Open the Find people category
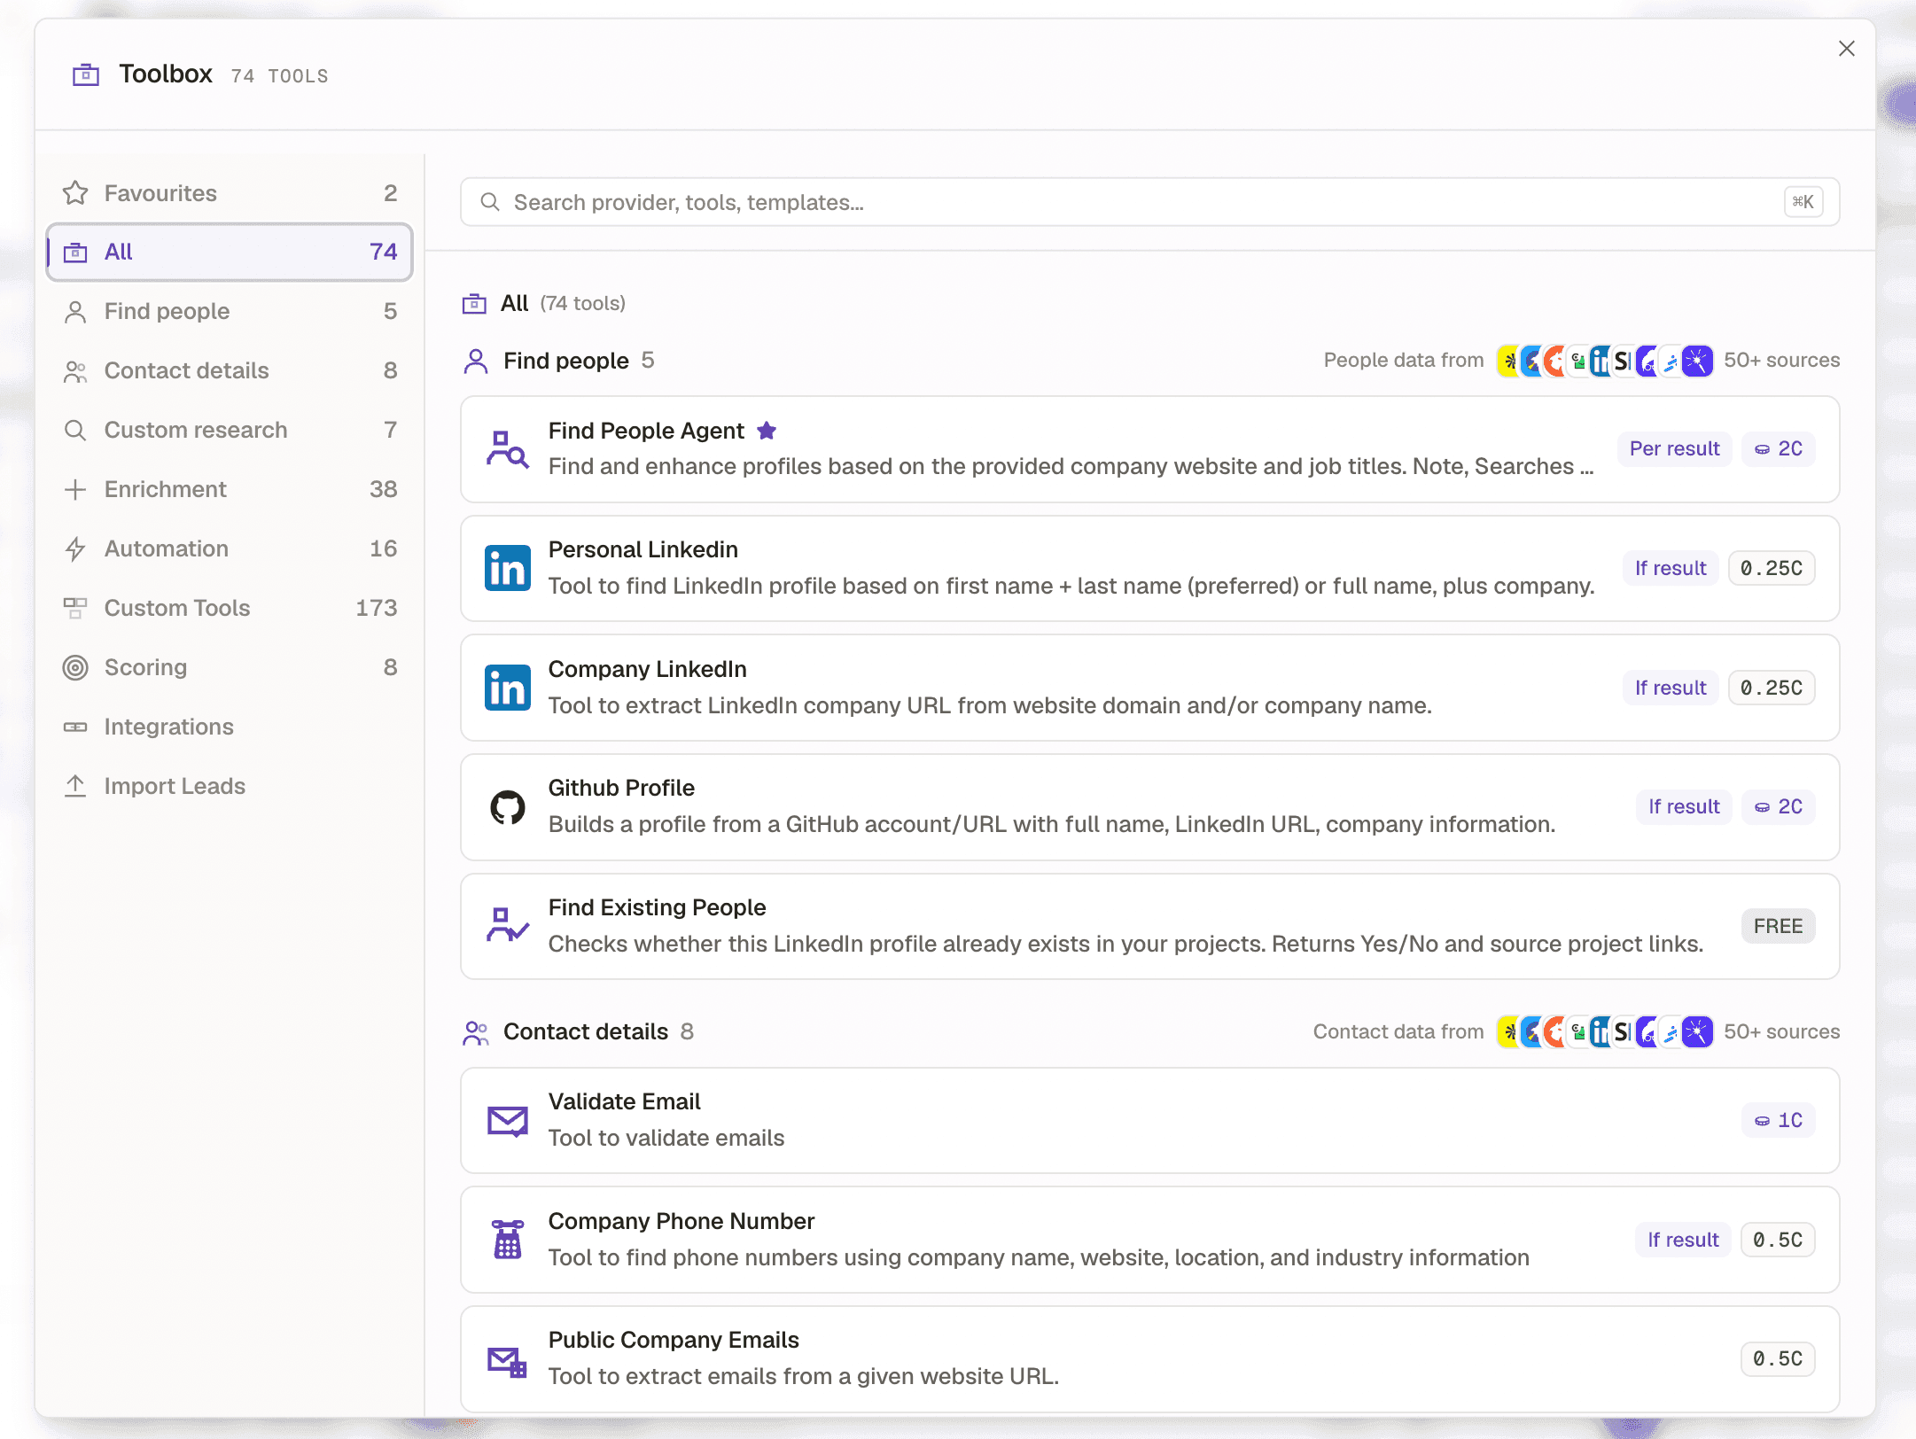Viewport: 1916px width, 1439px height. (x=230, y=311)
